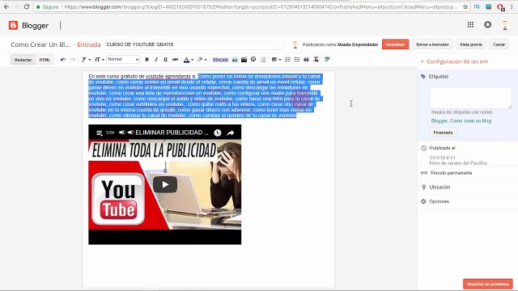Viewport: 518px width, 291px height.
Task: Open the Google apps grid
Action: [x=470, y=25]
